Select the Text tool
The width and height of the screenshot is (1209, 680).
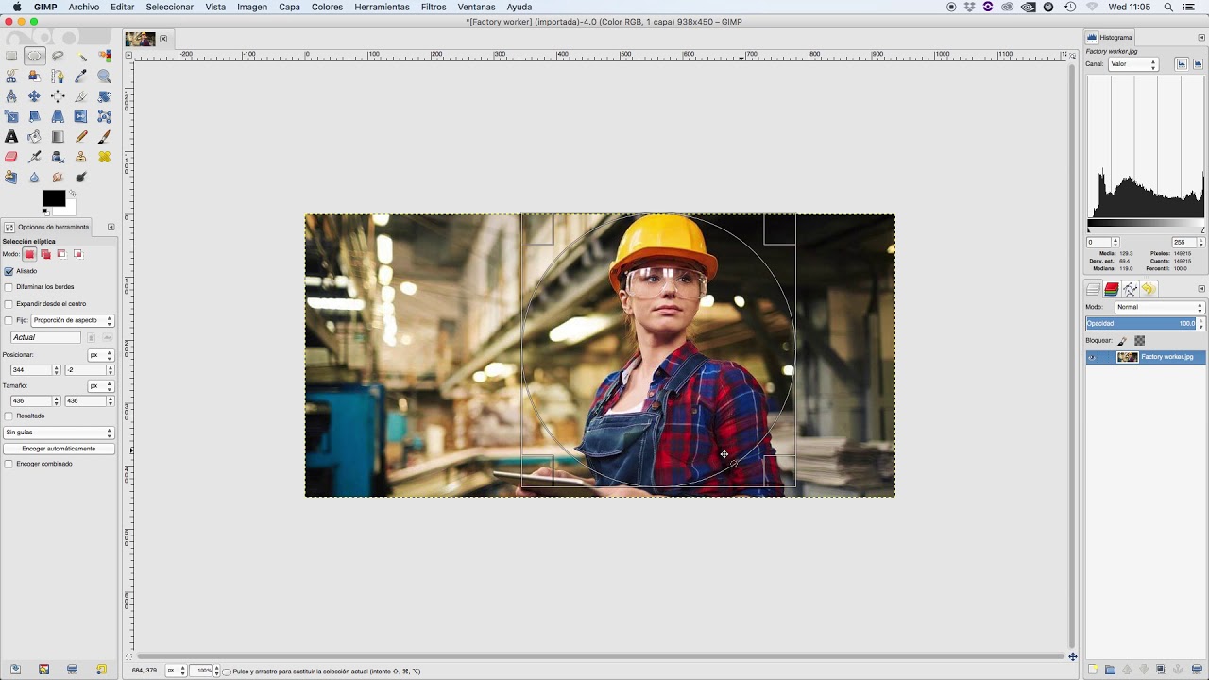coord(11,137)
